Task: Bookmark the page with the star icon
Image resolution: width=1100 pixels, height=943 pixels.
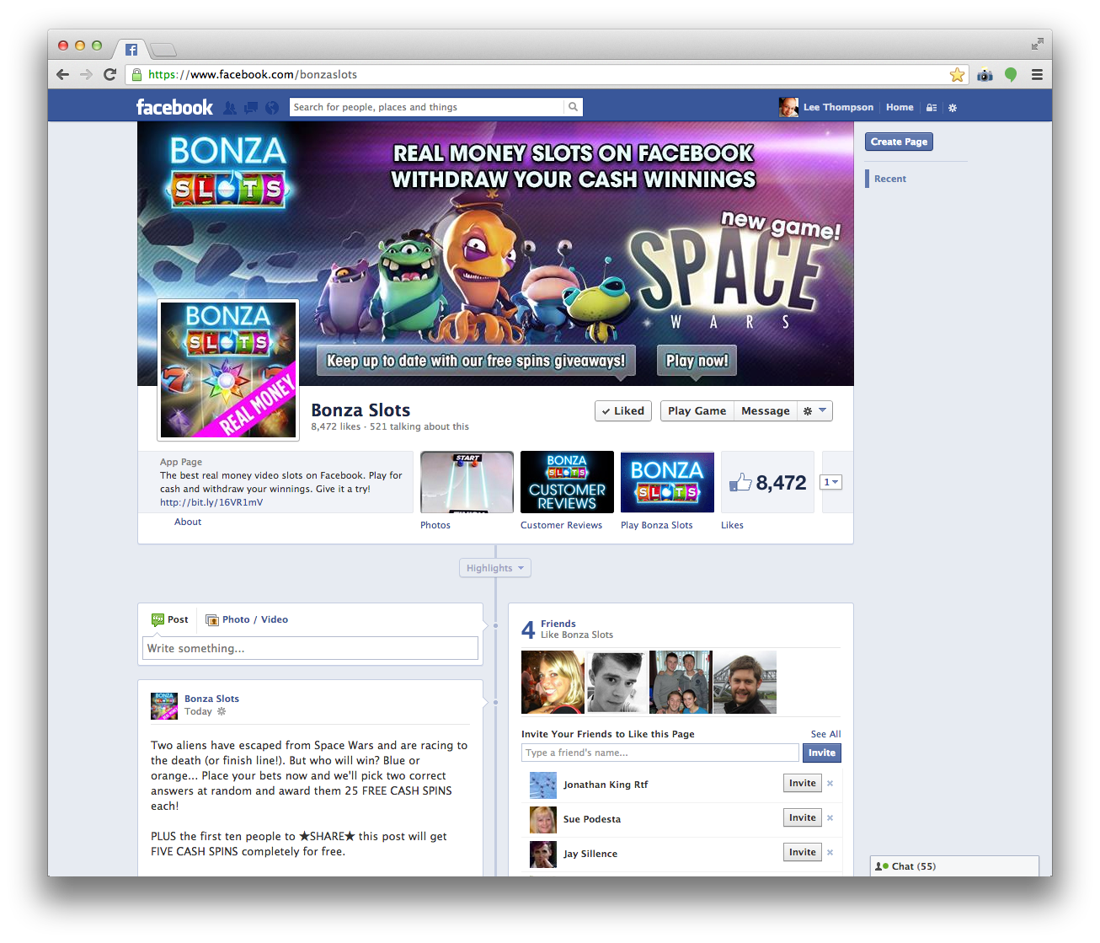Action: (957, 75)
